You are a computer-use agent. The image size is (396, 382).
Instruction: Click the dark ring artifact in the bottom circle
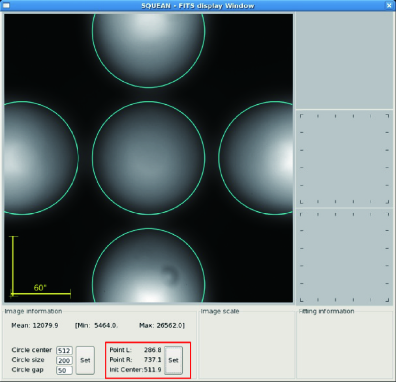point(169,275)
